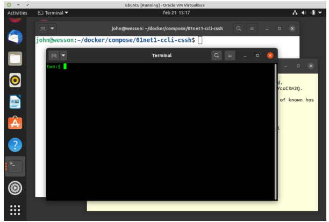Open the system status menu arrow
The height and width of the screenshot is (222, 329).
(x=320, y=13)
